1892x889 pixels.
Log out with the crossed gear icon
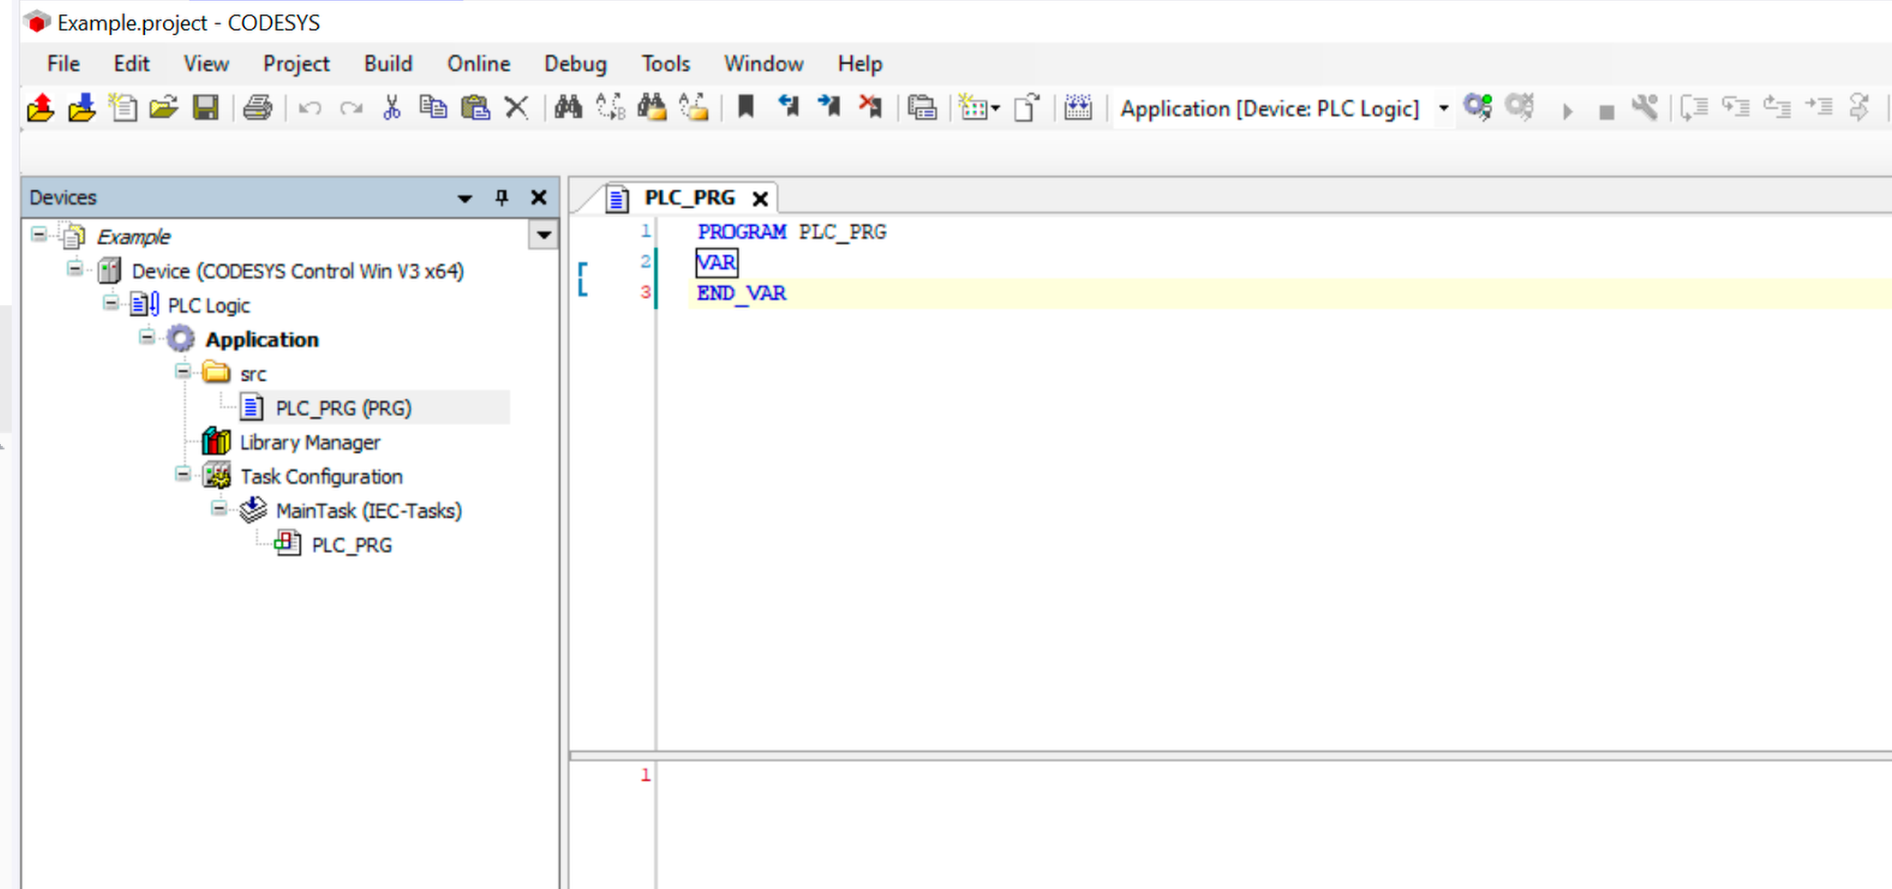(x=1520, y=107)
